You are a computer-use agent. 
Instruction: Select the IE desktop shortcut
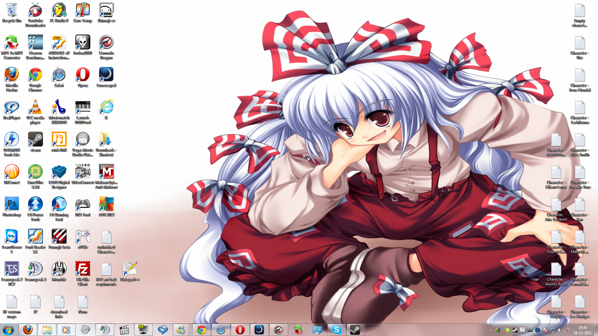tap(107, 110)
